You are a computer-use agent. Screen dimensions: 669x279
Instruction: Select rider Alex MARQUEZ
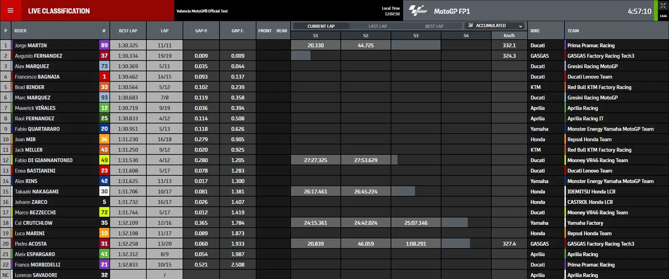[x=32, y=66]
